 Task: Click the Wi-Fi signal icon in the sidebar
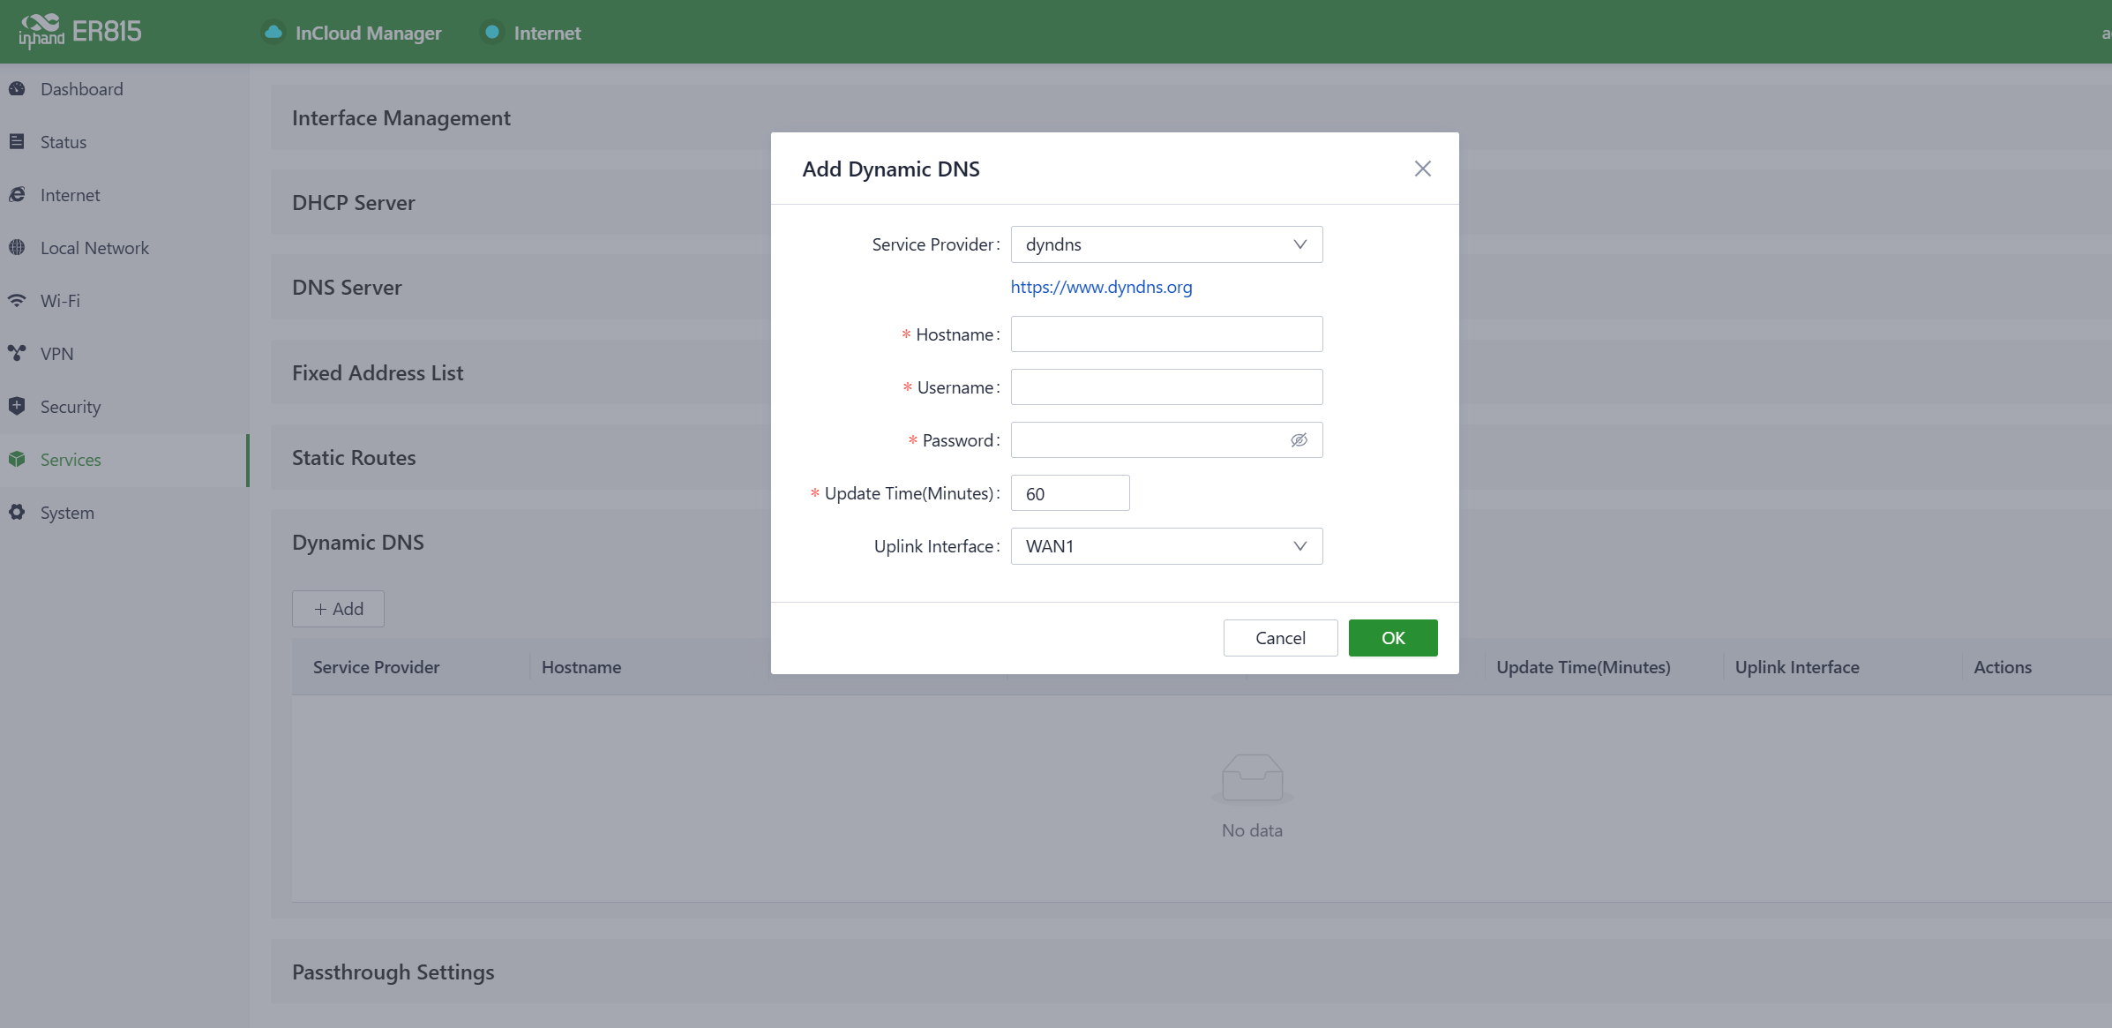click(17, 301)
